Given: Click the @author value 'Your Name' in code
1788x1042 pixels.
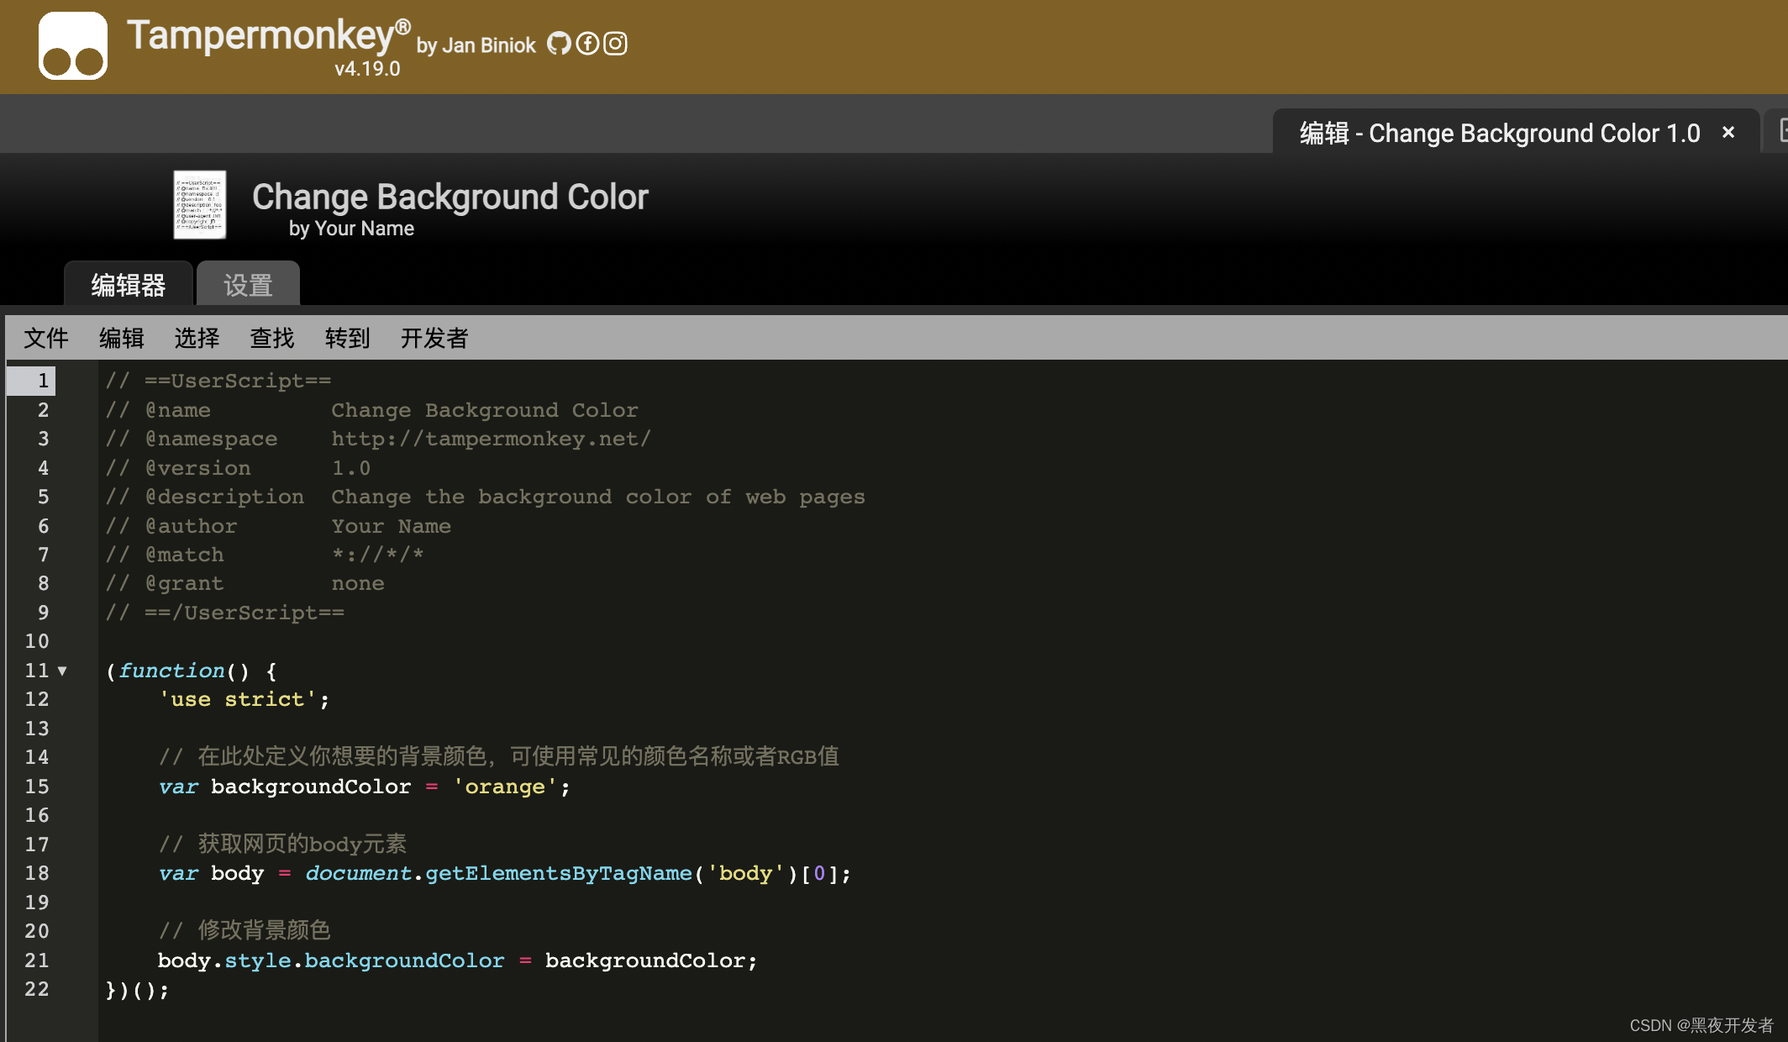Looking at the screenshot, I should (391, 526).
